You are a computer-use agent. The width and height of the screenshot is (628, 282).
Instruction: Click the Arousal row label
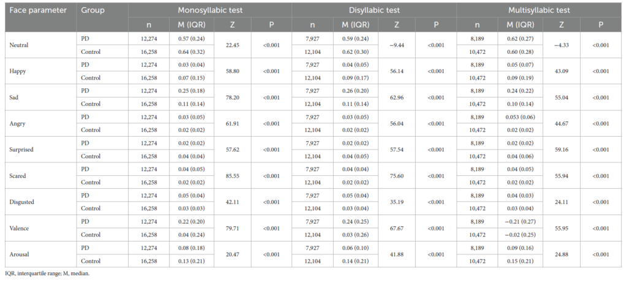click(23, 254)
